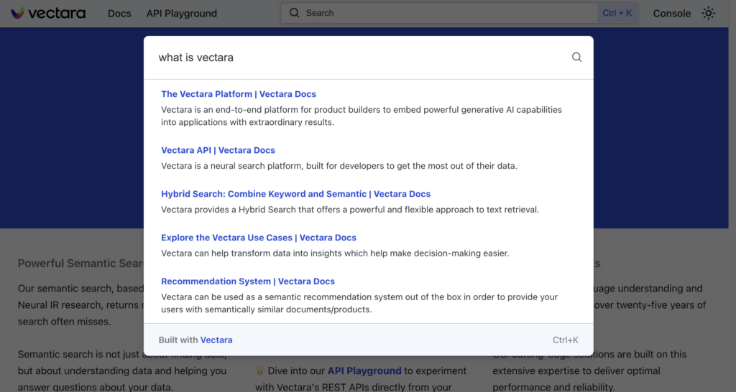Open the Docs navbar item
736x392 pixels.
[119, 13]
